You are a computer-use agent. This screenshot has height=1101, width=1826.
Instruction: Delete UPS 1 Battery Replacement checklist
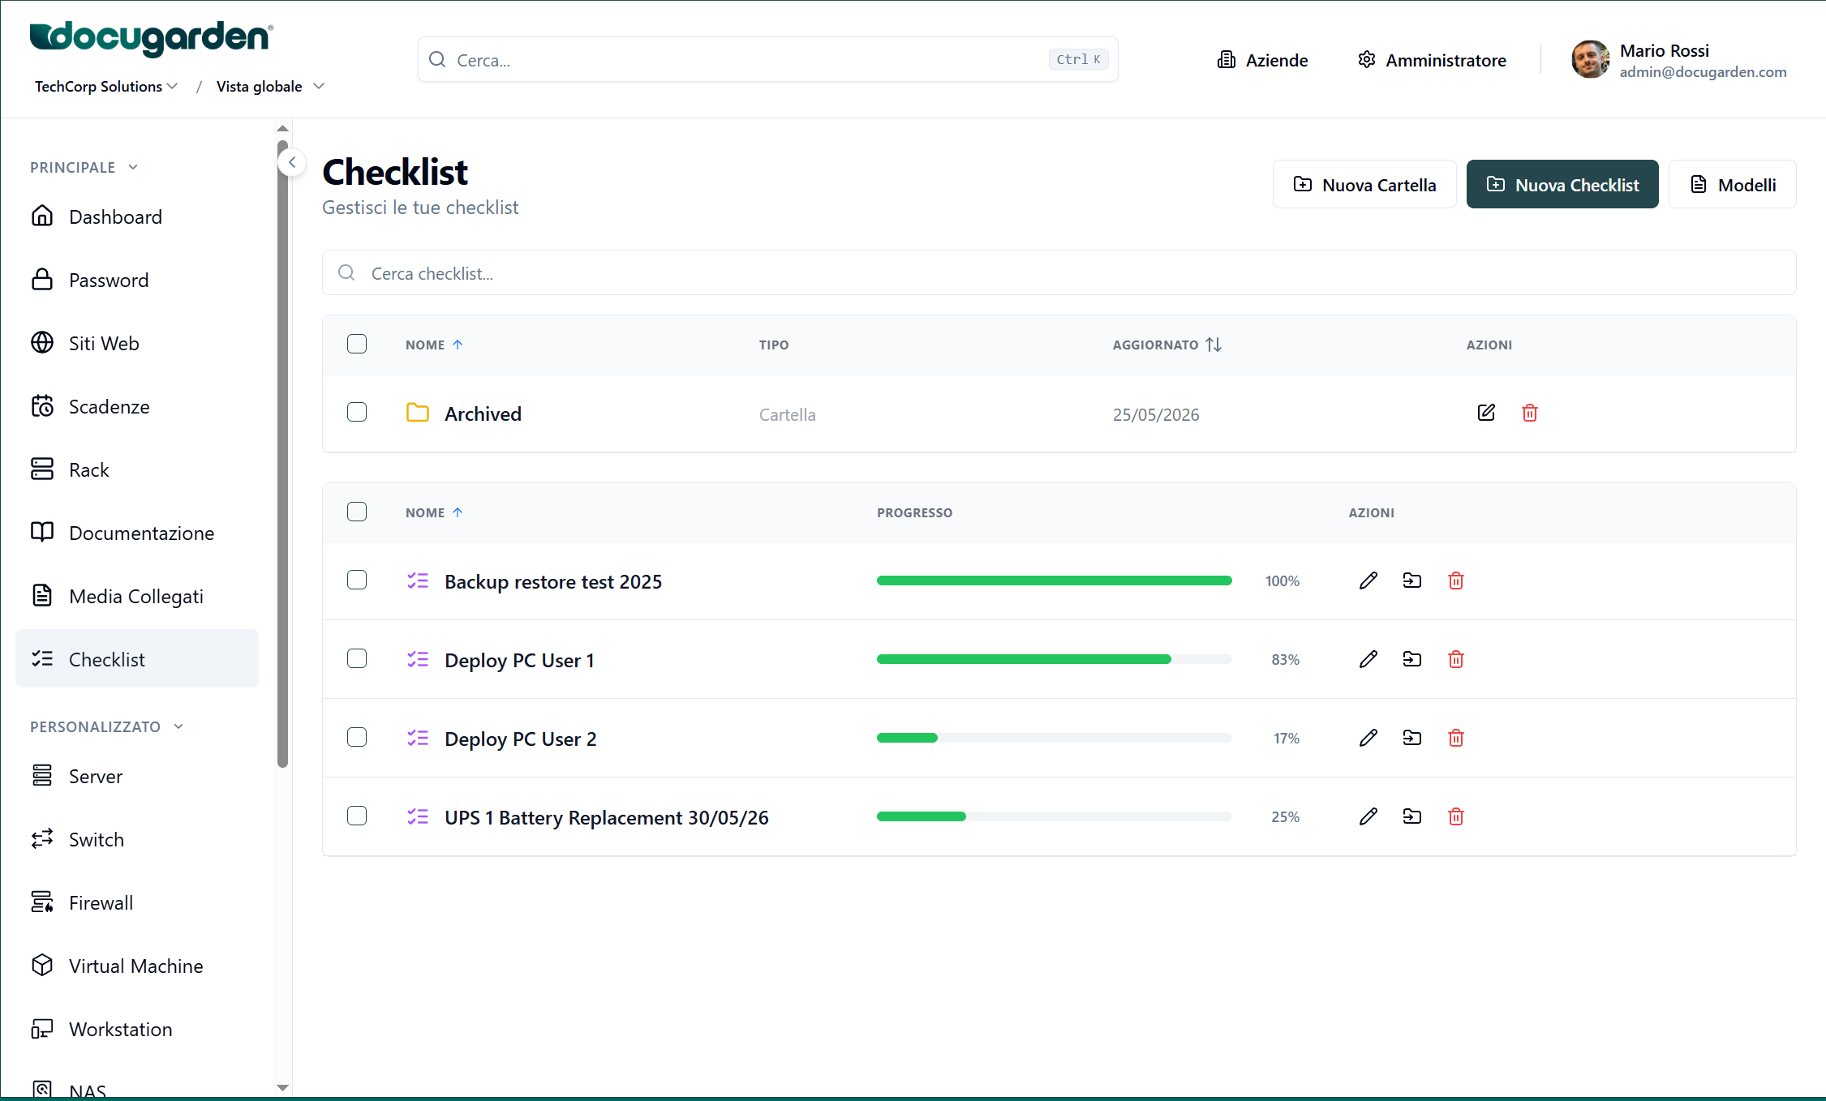1456,816
